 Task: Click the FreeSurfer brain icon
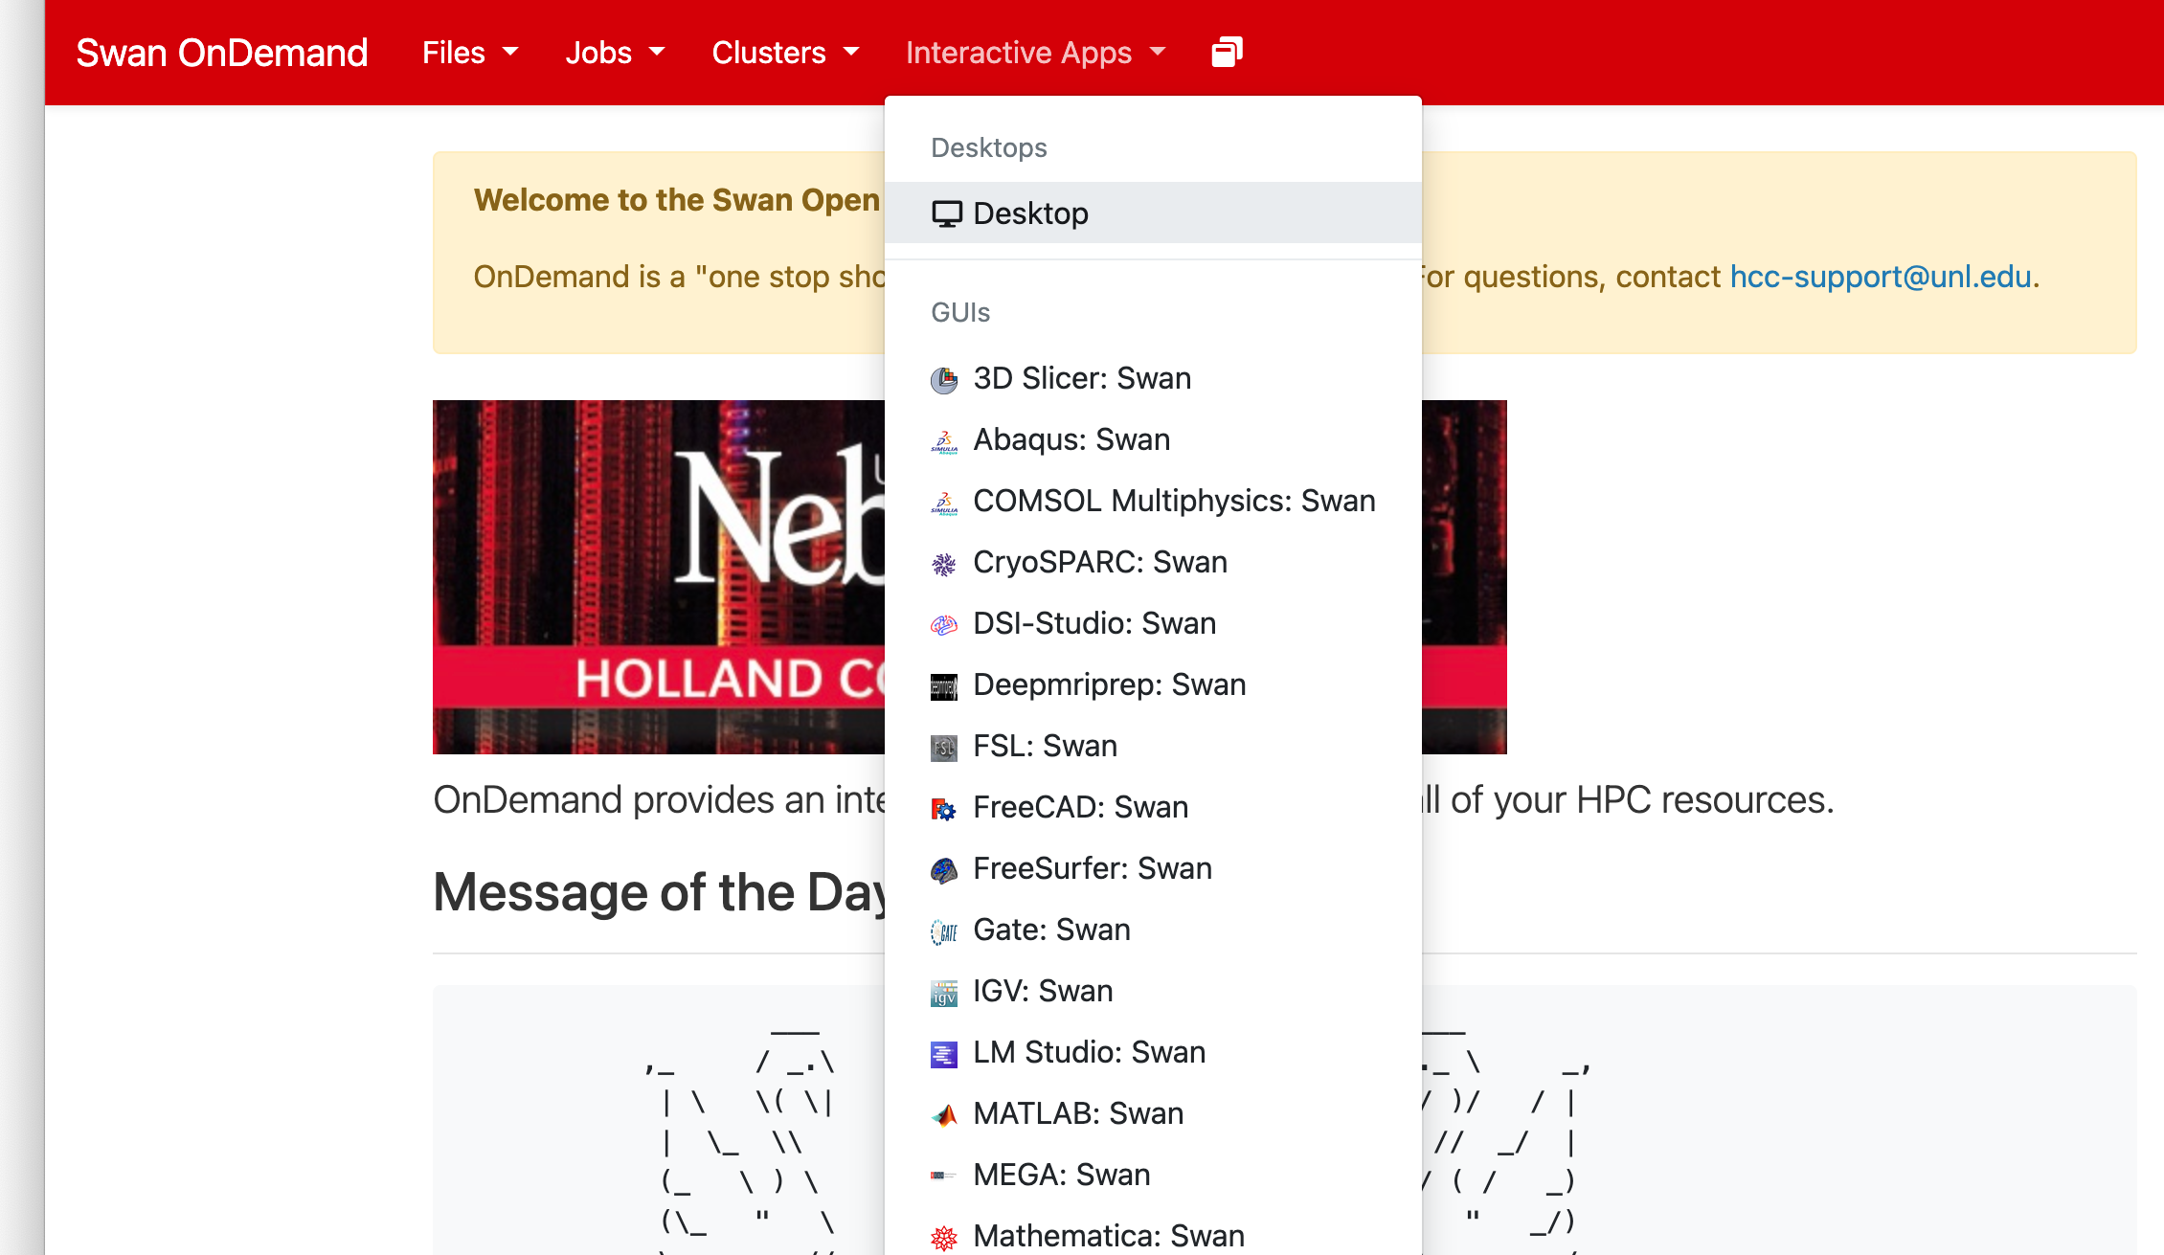coord(944,870)
